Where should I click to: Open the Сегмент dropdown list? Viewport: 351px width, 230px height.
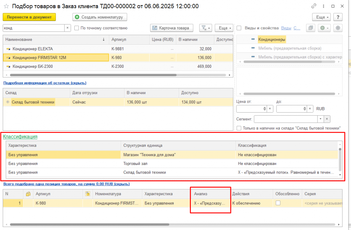tap(320, 119)
